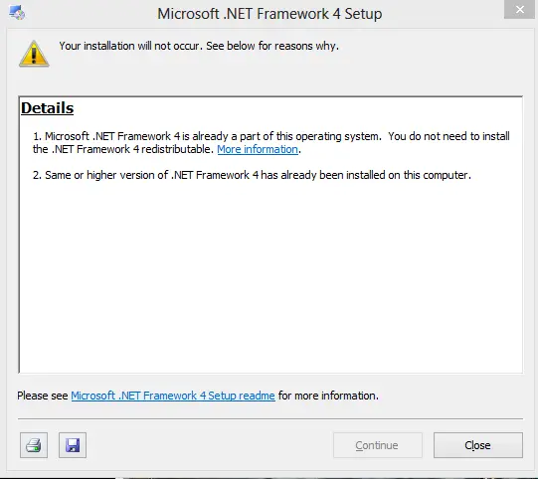Close the dialog with the title bar X

pos(519,10)
